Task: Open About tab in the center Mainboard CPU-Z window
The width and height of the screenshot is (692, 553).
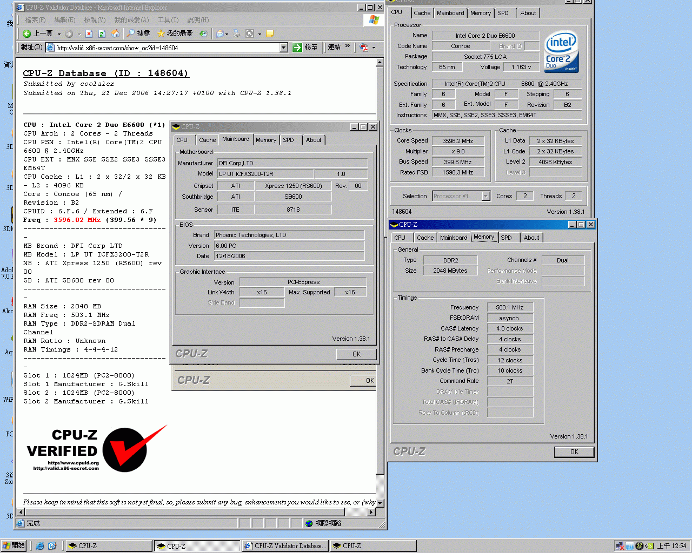Action: (314, 140)
